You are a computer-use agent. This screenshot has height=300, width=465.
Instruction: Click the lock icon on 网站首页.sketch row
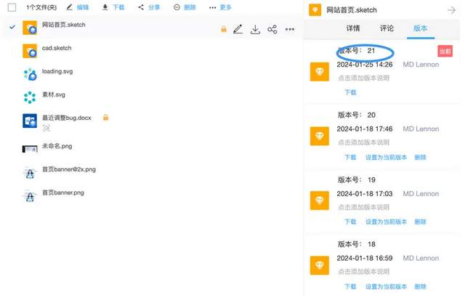224,29
